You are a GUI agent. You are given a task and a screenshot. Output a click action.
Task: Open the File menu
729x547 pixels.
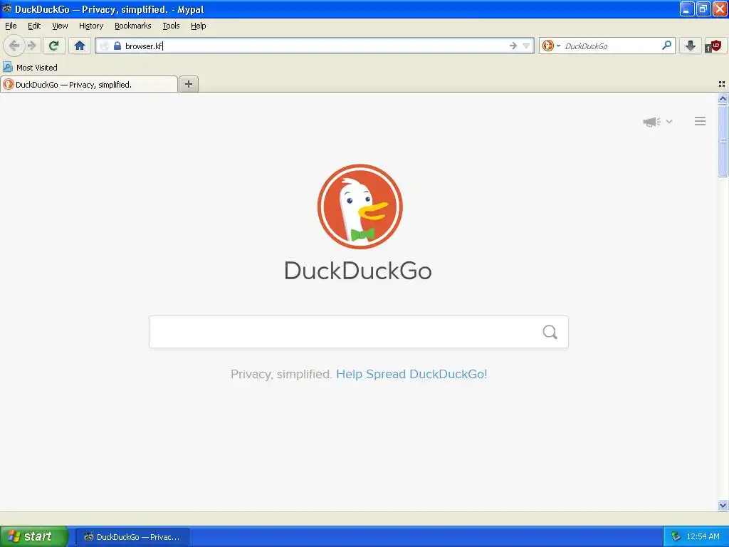(11, 26)
